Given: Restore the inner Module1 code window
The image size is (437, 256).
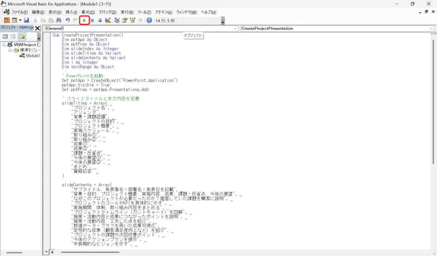Looking at the screenshot, I should (426, 12).
